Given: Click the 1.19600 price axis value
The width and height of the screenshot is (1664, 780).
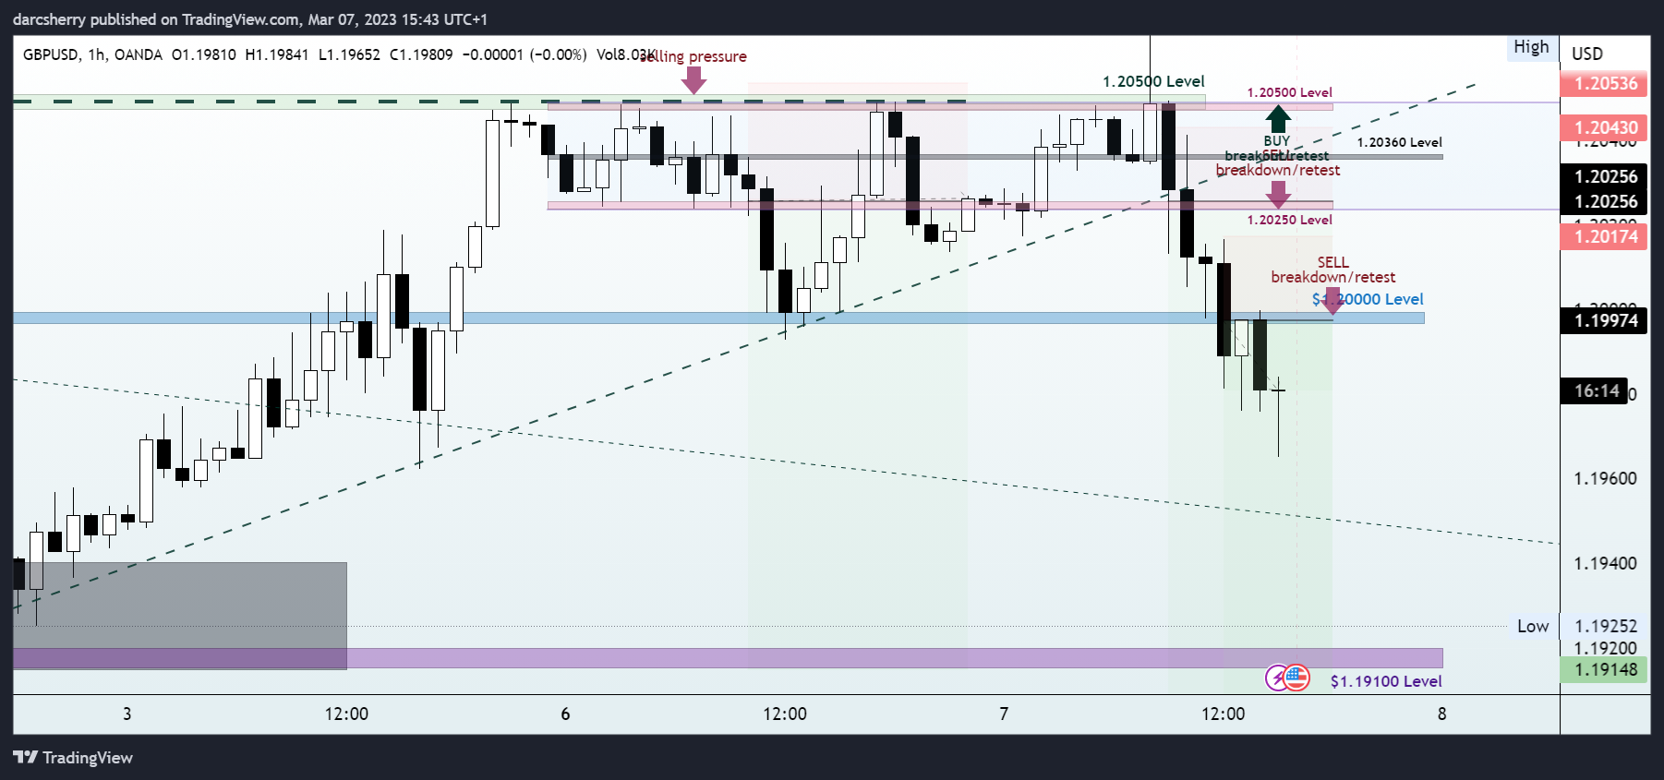Looking at the screenshot, I should coord(1605,478).
